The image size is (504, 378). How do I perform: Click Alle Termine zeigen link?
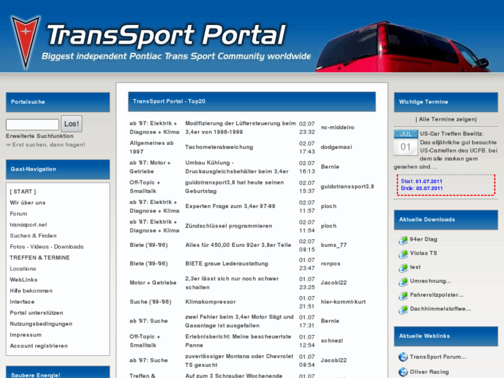click(446, 119)
